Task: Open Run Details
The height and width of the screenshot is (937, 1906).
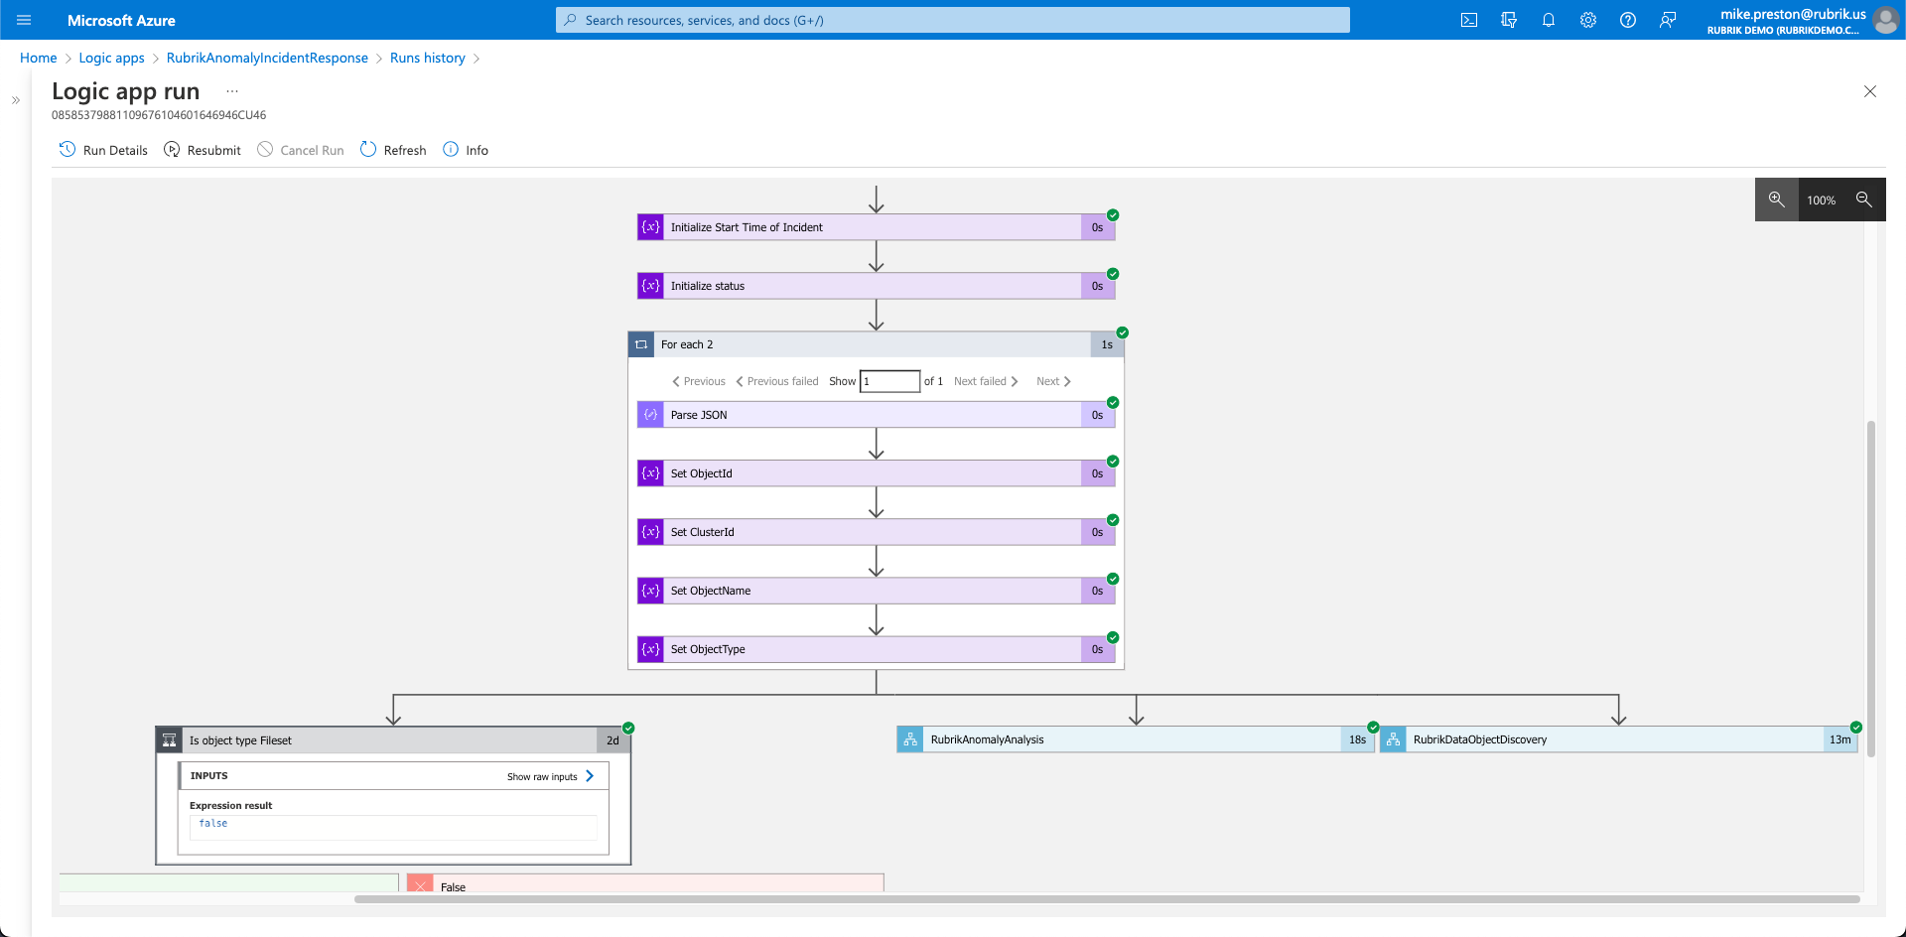Action: tap(103, 150)
